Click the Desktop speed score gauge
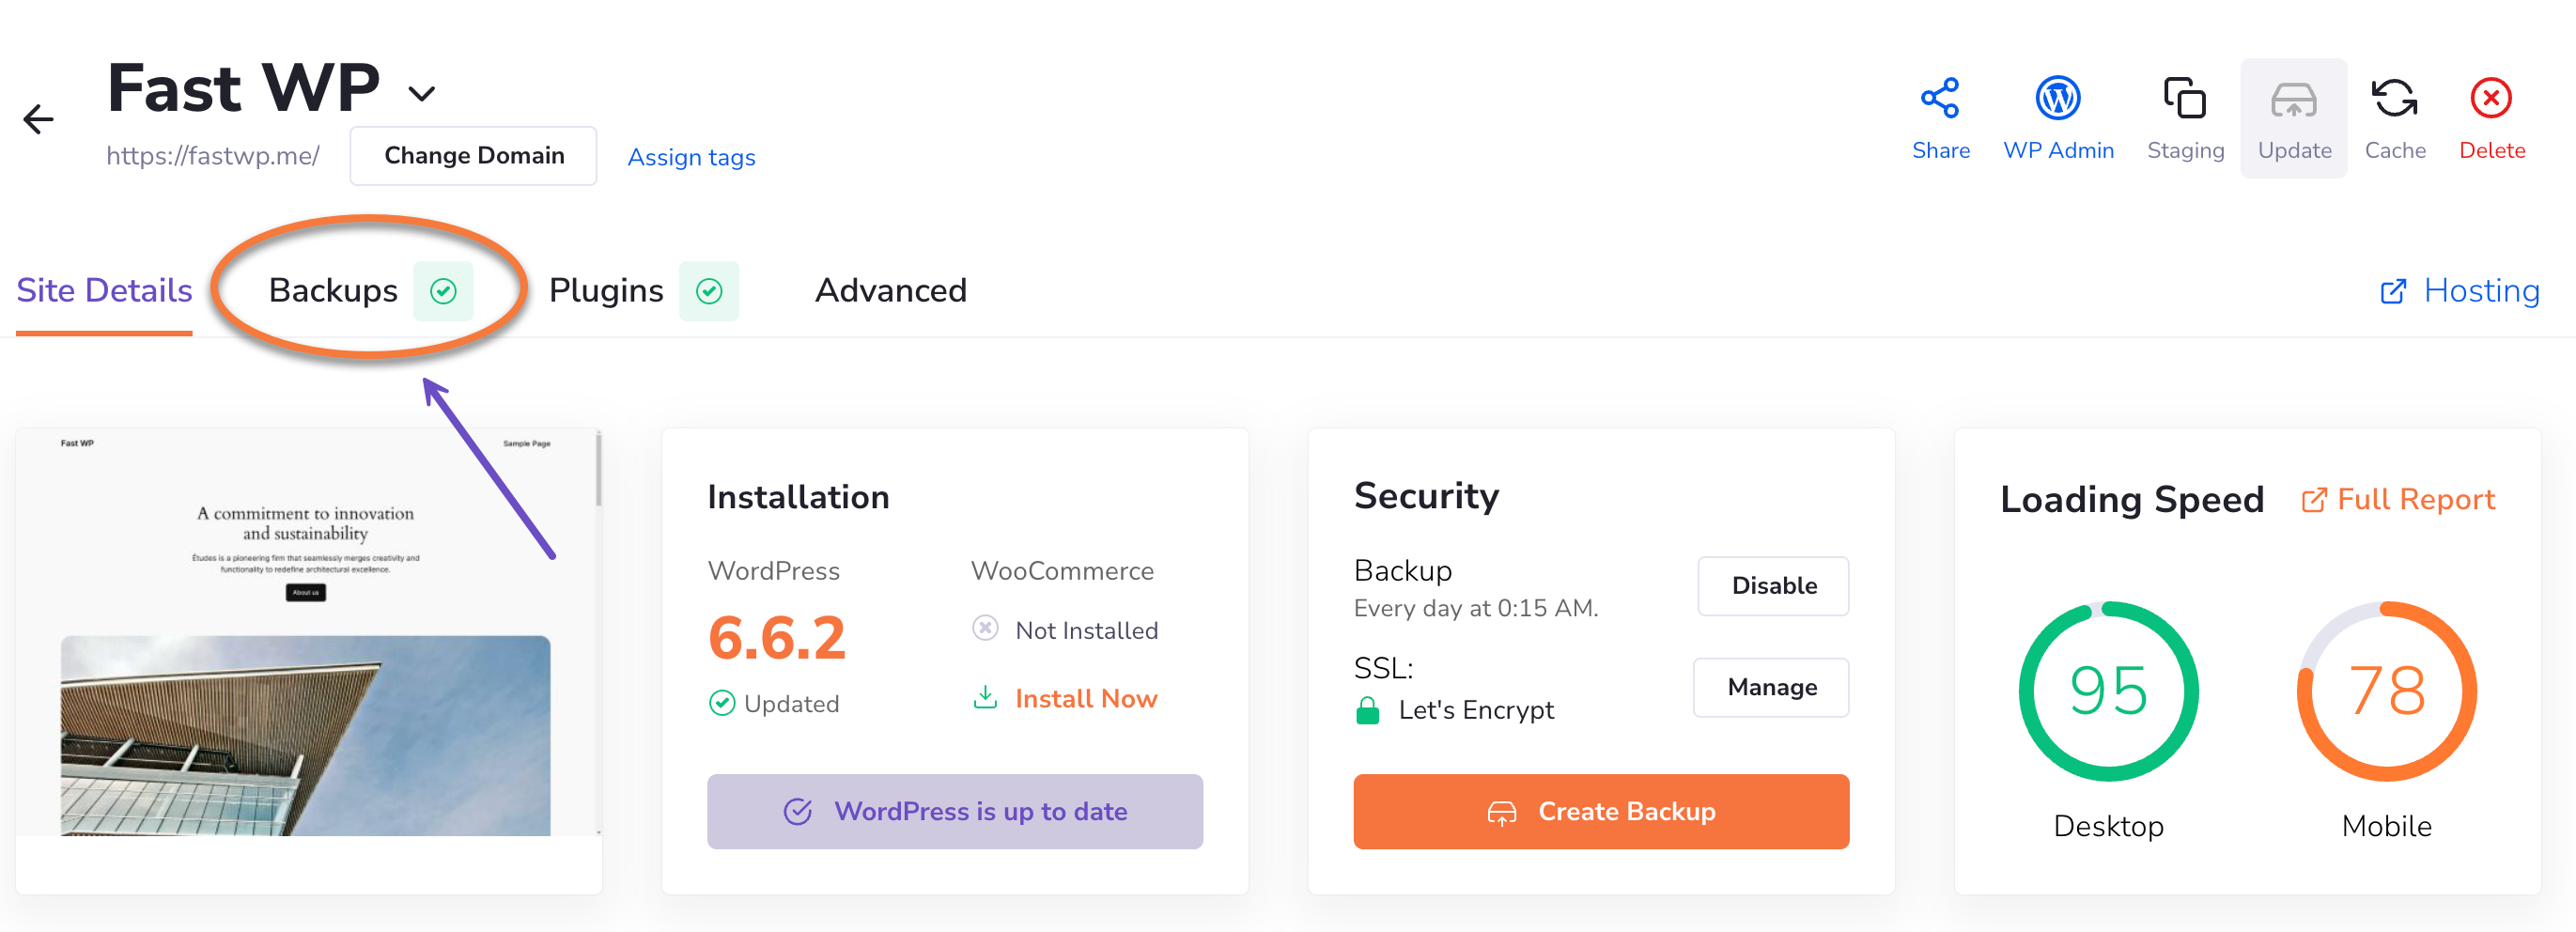The height and width of the screenshot is (932, 2576). click(x=2107, y=691)
